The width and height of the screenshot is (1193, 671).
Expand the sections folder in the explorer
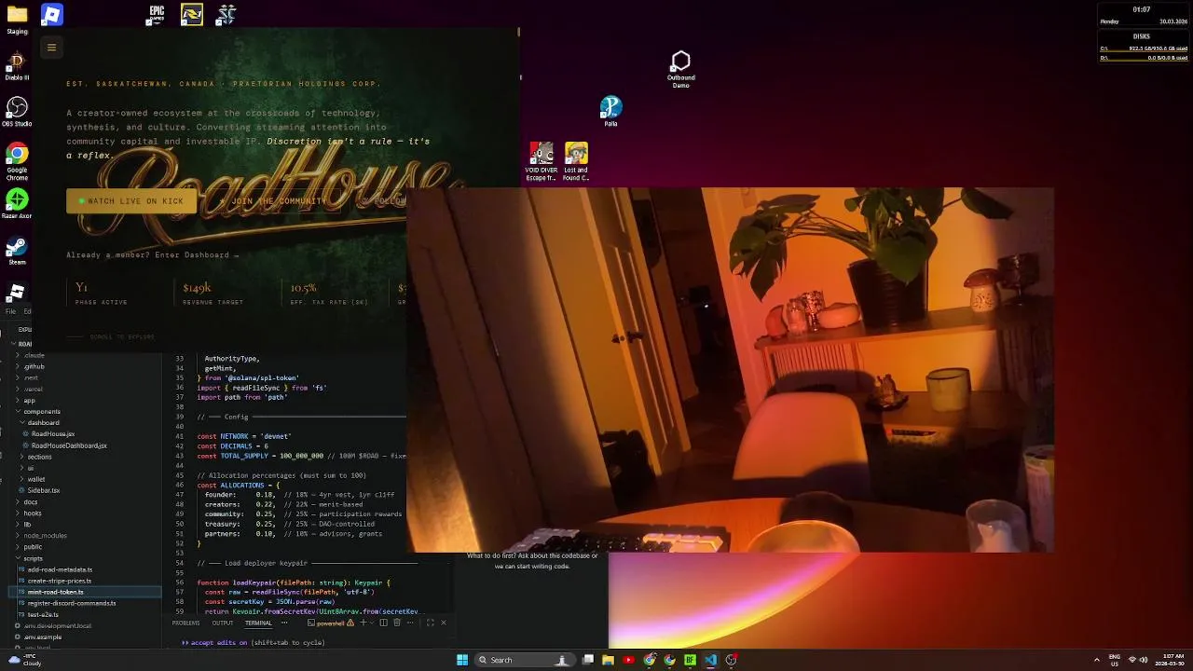pos(39,457)
